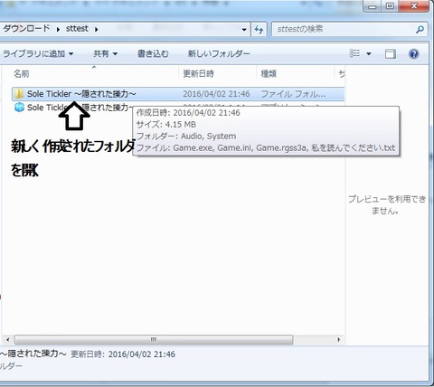Click sttest breadcrumb segment

click(x=77, y=29)
